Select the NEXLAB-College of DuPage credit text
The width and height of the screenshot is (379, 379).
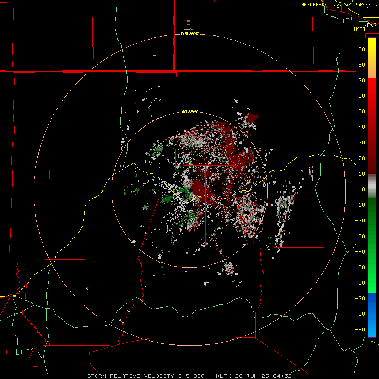(x=339, y=5)
